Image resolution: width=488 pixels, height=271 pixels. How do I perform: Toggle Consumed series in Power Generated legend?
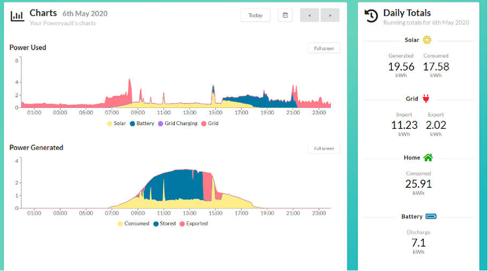tap(134, 224)
